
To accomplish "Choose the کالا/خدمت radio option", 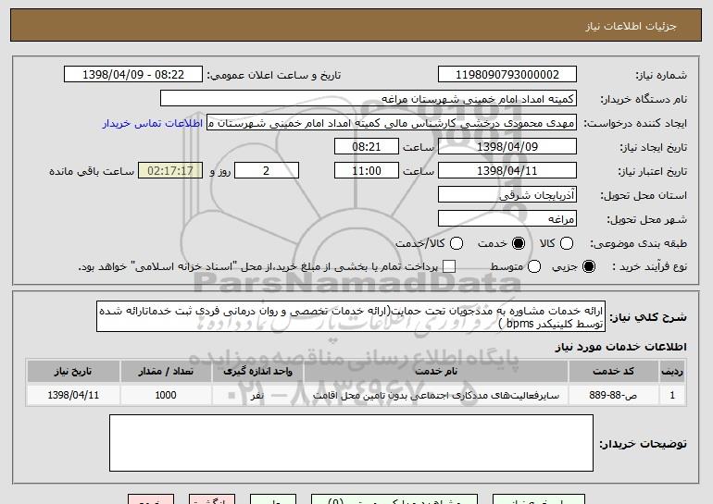I will click(x=456, y=243).
